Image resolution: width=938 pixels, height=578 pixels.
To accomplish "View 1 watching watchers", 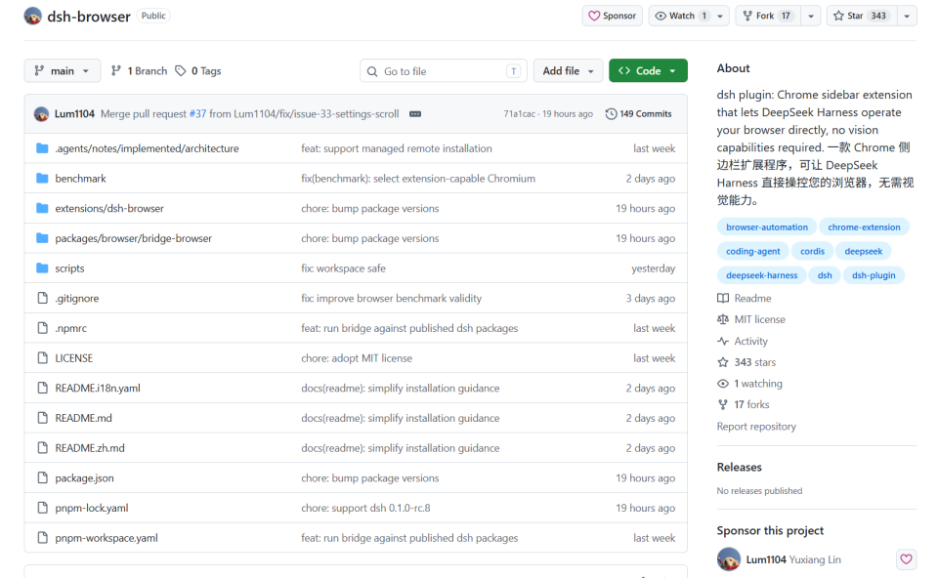I will click(750, 383).
